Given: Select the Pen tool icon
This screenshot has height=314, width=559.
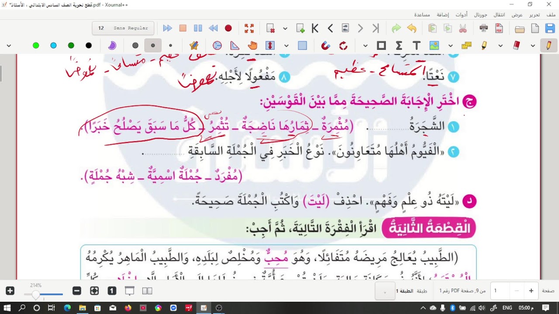Looking at the screenshot, I should (x=549, y=45).
